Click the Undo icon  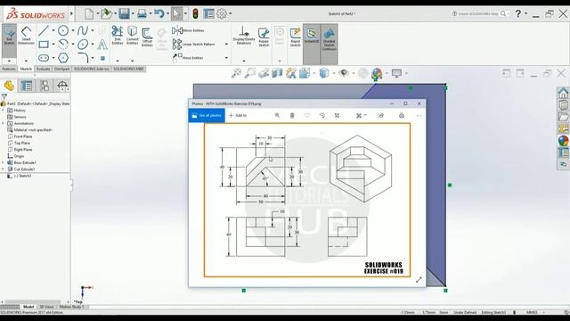click(159, 14)
